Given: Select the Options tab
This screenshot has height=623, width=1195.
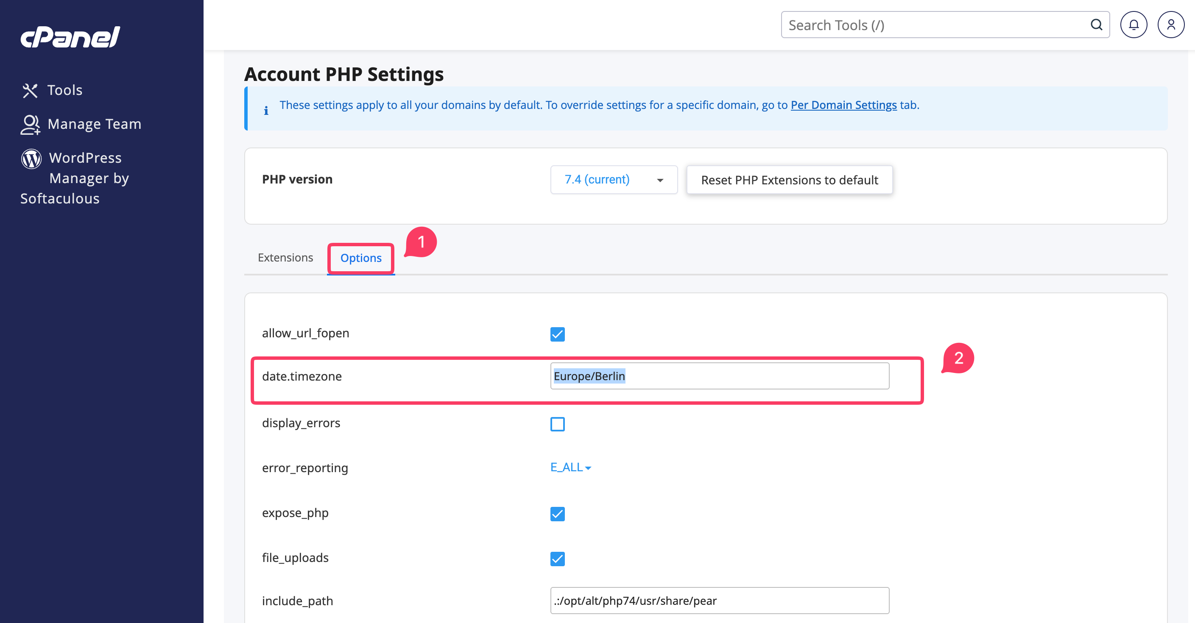Looking at the screenshot, I should point(361,258).
